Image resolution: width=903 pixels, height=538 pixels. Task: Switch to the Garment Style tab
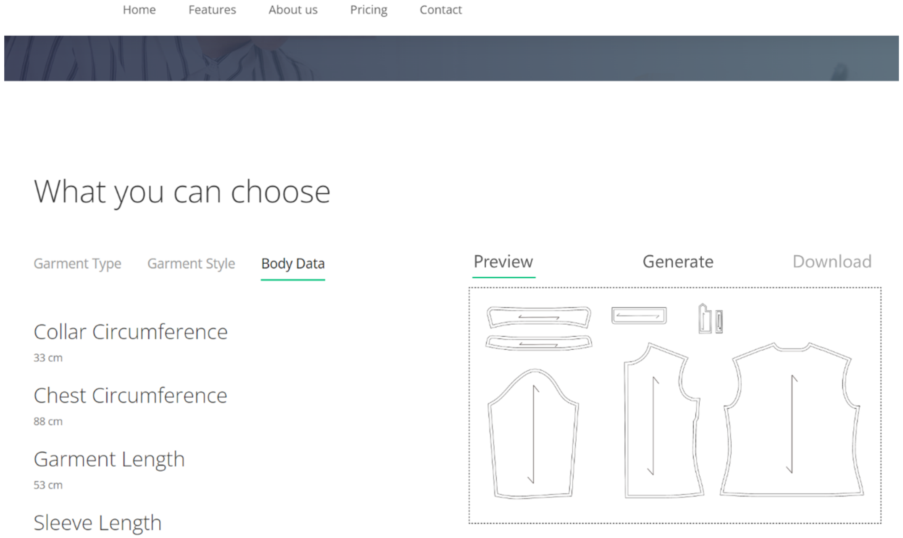point(191,264)
